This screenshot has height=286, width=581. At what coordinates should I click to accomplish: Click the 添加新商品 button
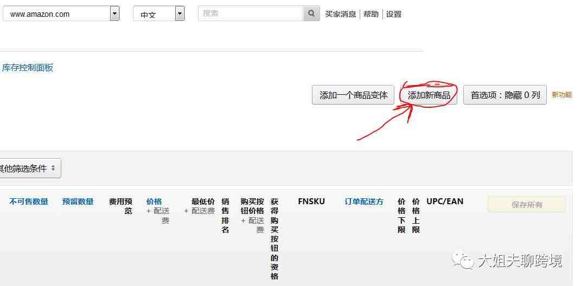click(x=429, y=95)
